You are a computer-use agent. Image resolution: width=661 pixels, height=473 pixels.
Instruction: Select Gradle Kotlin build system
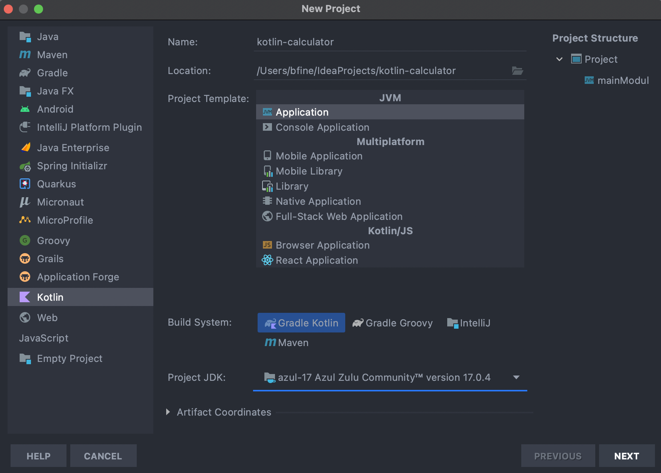click(301, 323)
